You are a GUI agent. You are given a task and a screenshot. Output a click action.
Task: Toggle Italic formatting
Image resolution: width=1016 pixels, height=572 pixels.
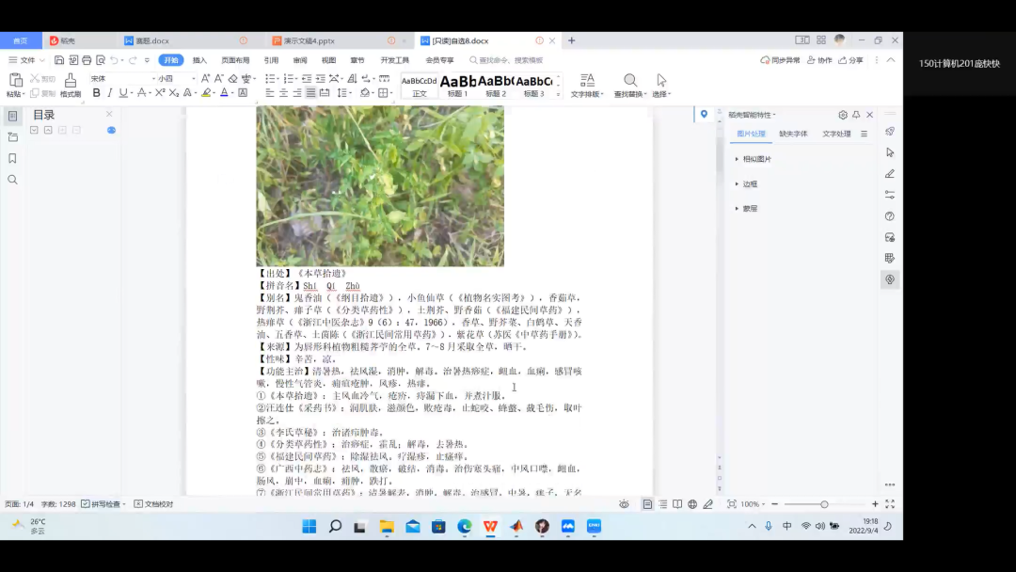tap(109, 93)
